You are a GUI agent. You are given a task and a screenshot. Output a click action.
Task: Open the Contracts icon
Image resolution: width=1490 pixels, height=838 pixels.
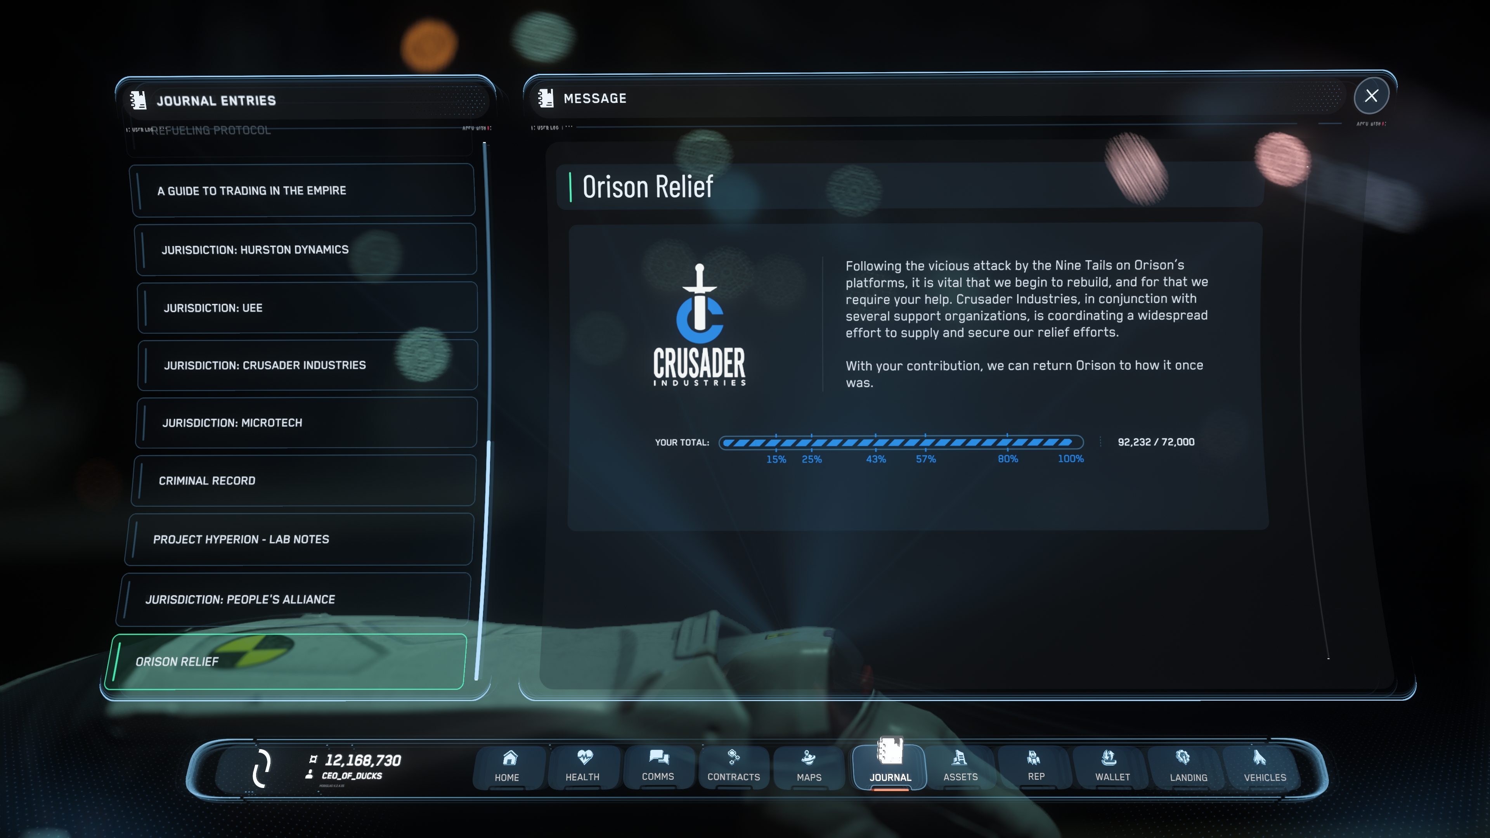click(733, 757)
